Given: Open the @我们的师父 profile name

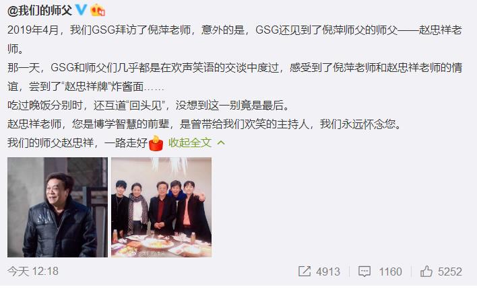Looking at the screenshot, I should coord(40,11).
